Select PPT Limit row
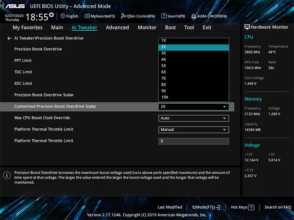 point(23,61)
